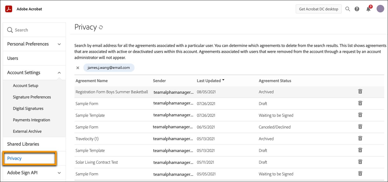Open the notifications bell icon
This screenshot has width=388, height=182.
[x=368, y=9]
